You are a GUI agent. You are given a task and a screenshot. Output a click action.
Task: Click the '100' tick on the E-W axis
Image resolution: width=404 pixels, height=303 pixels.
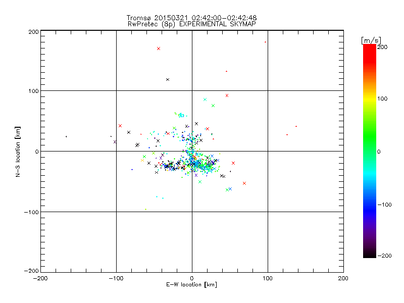[268, 278]
